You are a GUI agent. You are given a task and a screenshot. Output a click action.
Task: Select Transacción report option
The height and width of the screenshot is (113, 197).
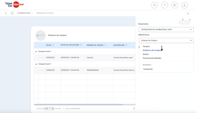pyautogui.click(x=148, y=69)
